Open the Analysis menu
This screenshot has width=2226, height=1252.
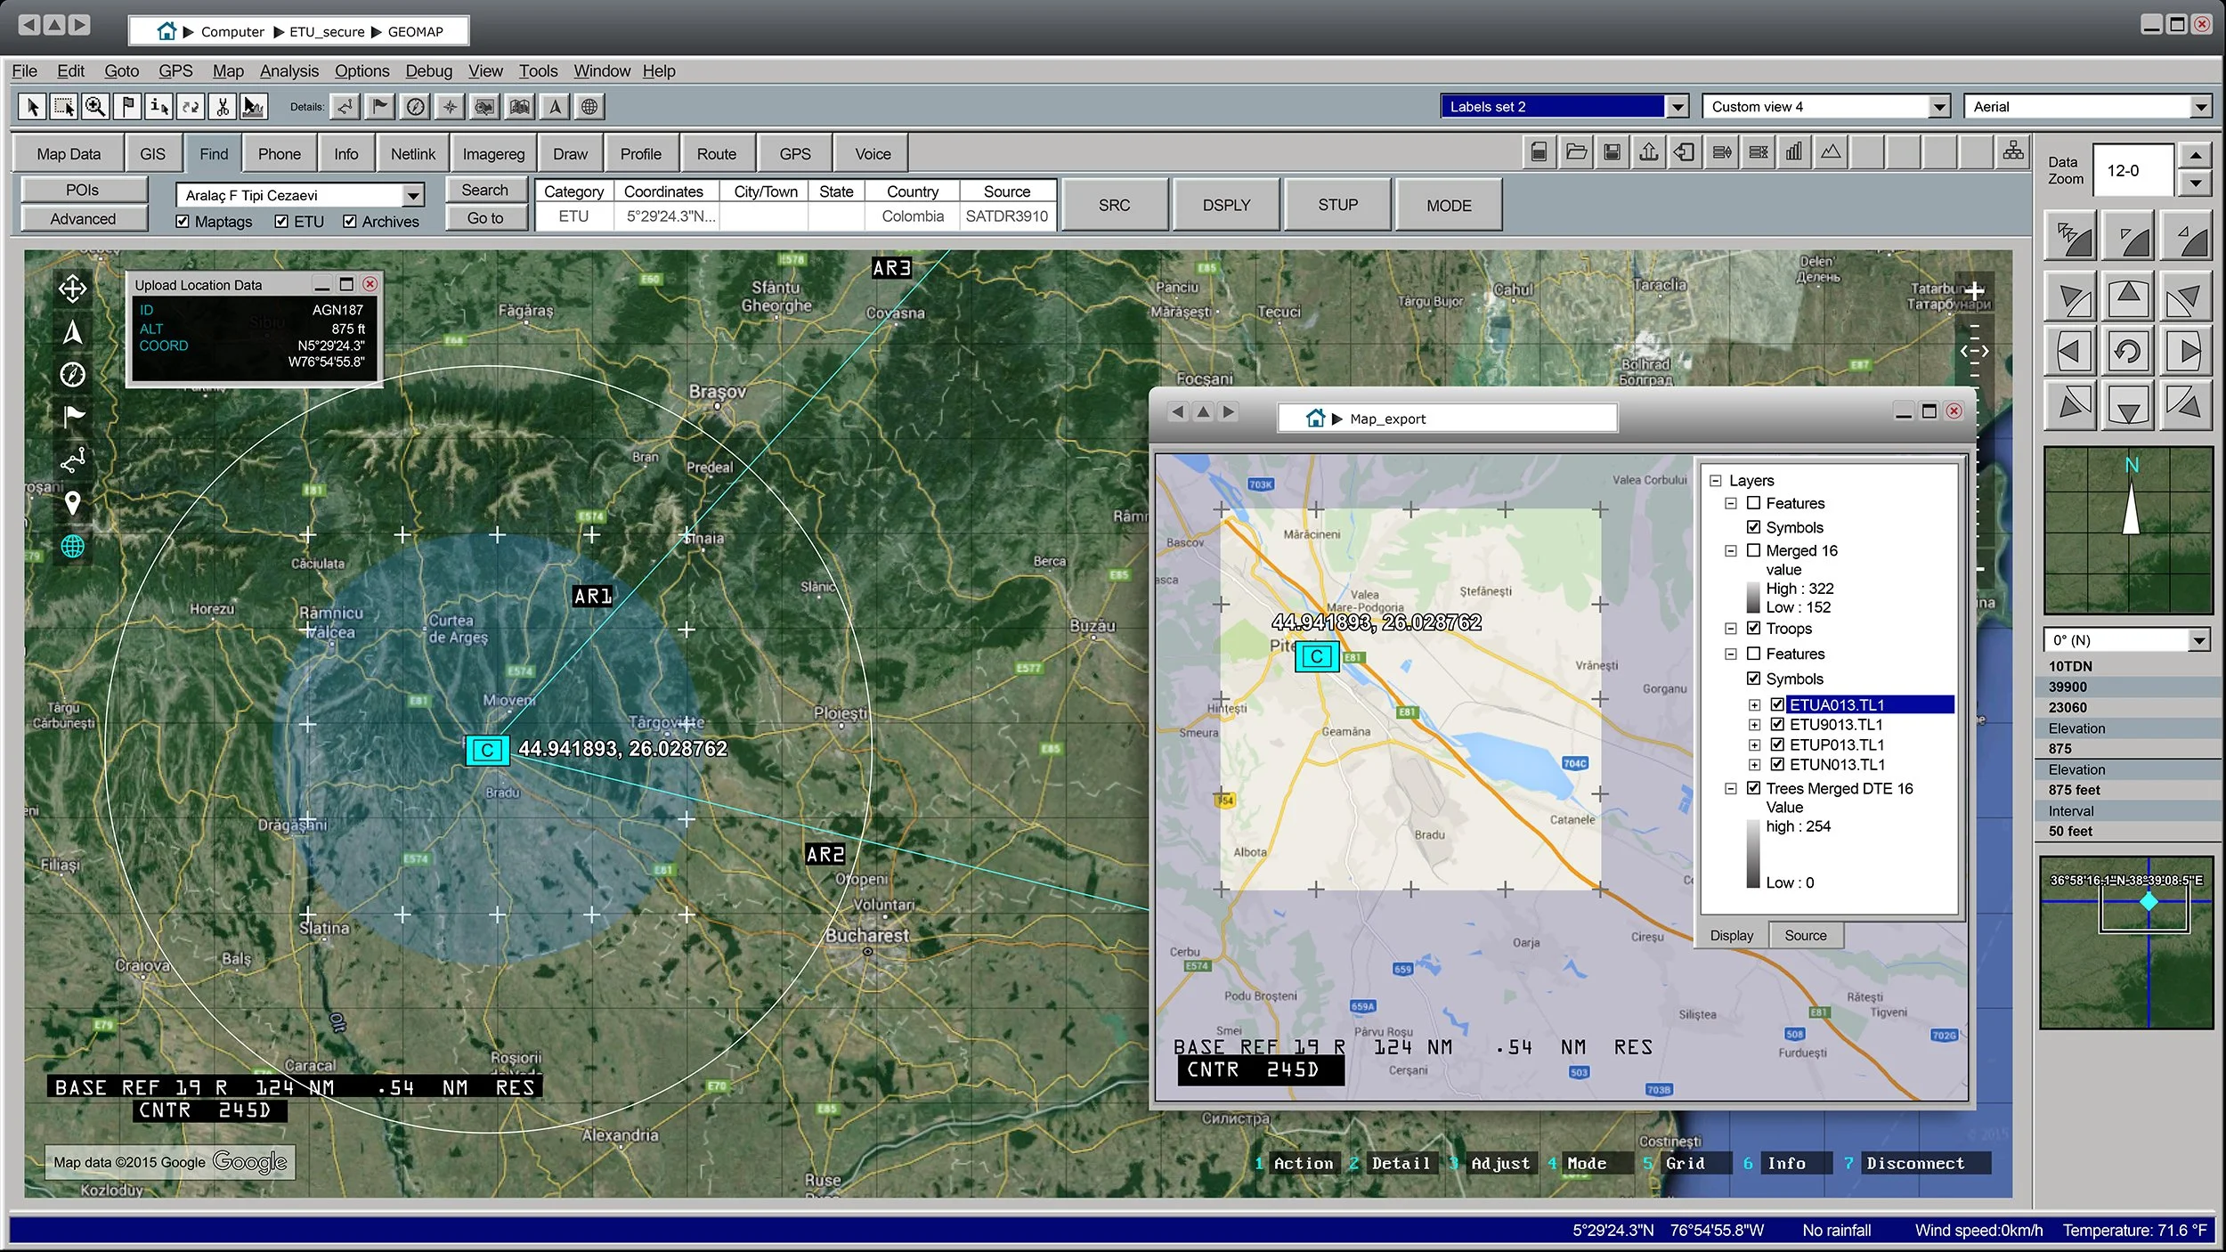click(288, 71)
